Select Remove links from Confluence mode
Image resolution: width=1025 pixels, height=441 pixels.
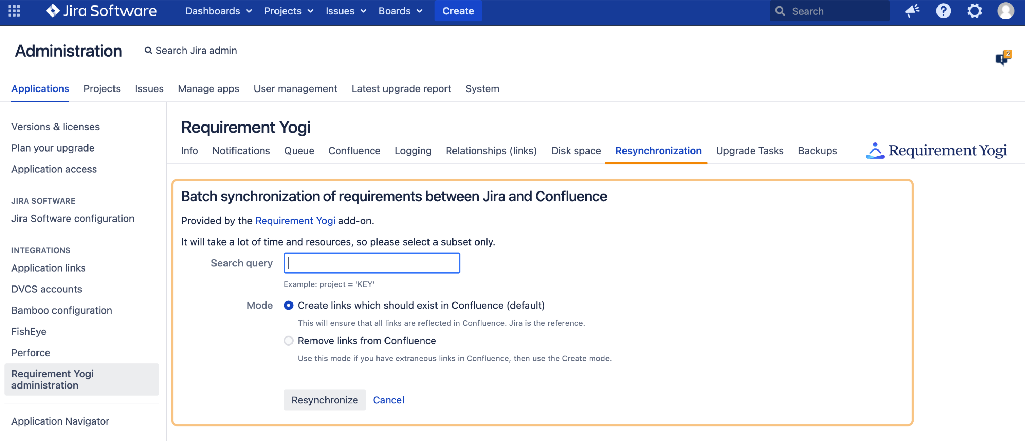[x=288, y=340]
